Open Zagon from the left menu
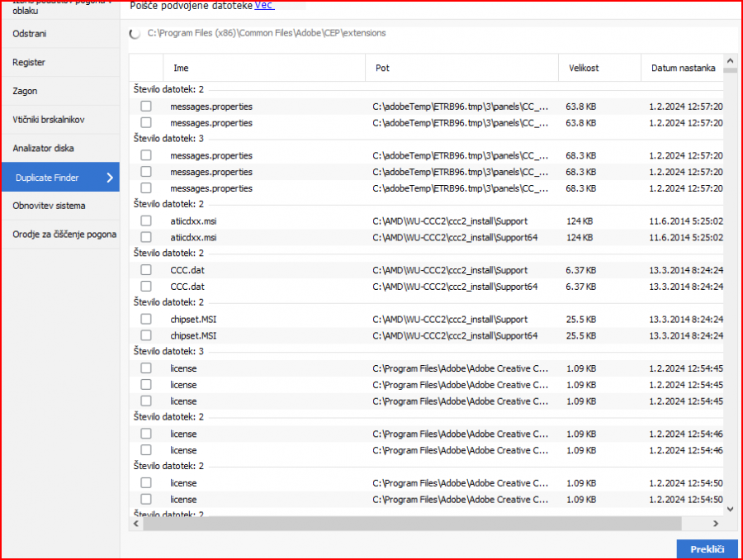The height and width of the screenshot is (560, 743). point(25,91)
